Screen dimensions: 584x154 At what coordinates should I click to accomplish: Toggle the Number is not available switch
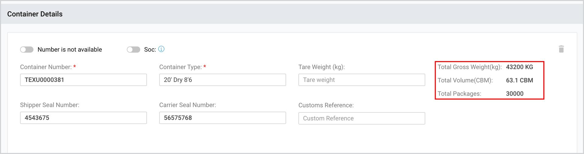pyautogui.click(x=27, y=50)
